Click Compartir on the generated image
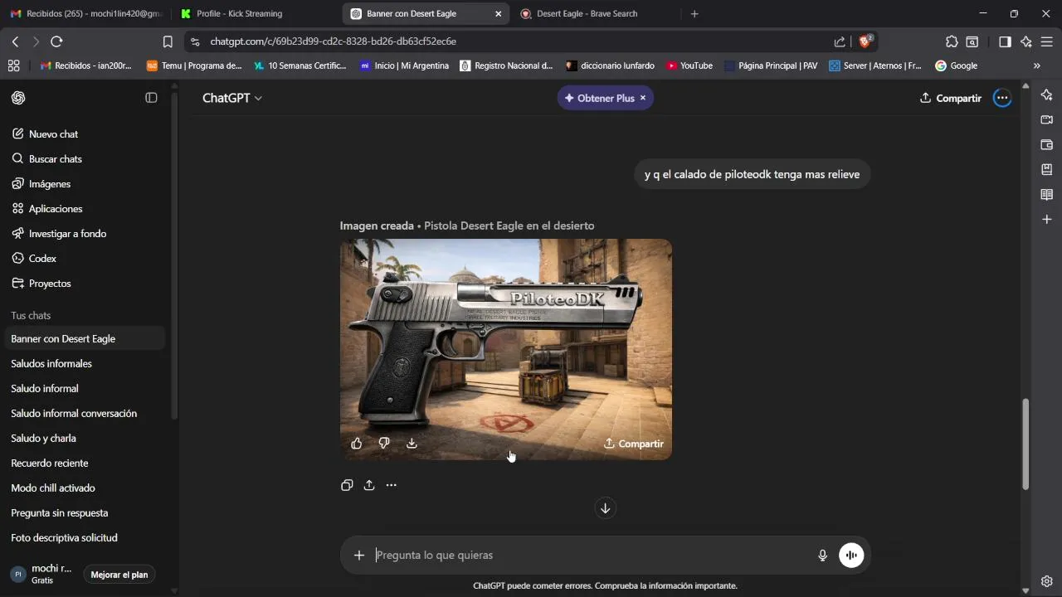 (634, 444)
